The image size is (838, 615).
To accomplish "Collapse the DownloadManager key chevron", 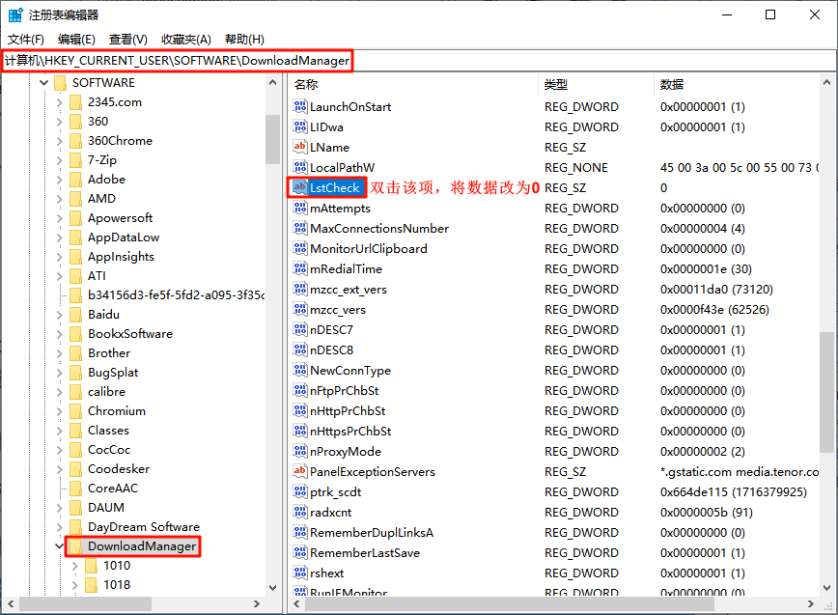I will 60,545.
